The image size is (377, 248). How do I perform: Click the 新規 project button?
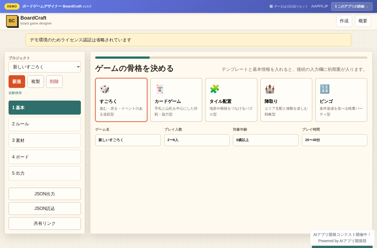pyautogui.click(x=17, y=82)
